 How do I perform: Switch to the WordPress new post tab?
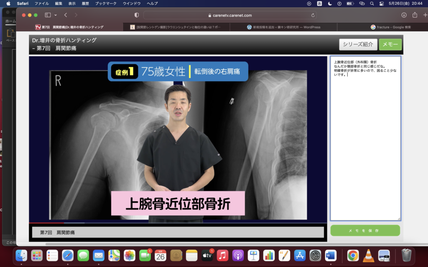[x=284, y=27]
